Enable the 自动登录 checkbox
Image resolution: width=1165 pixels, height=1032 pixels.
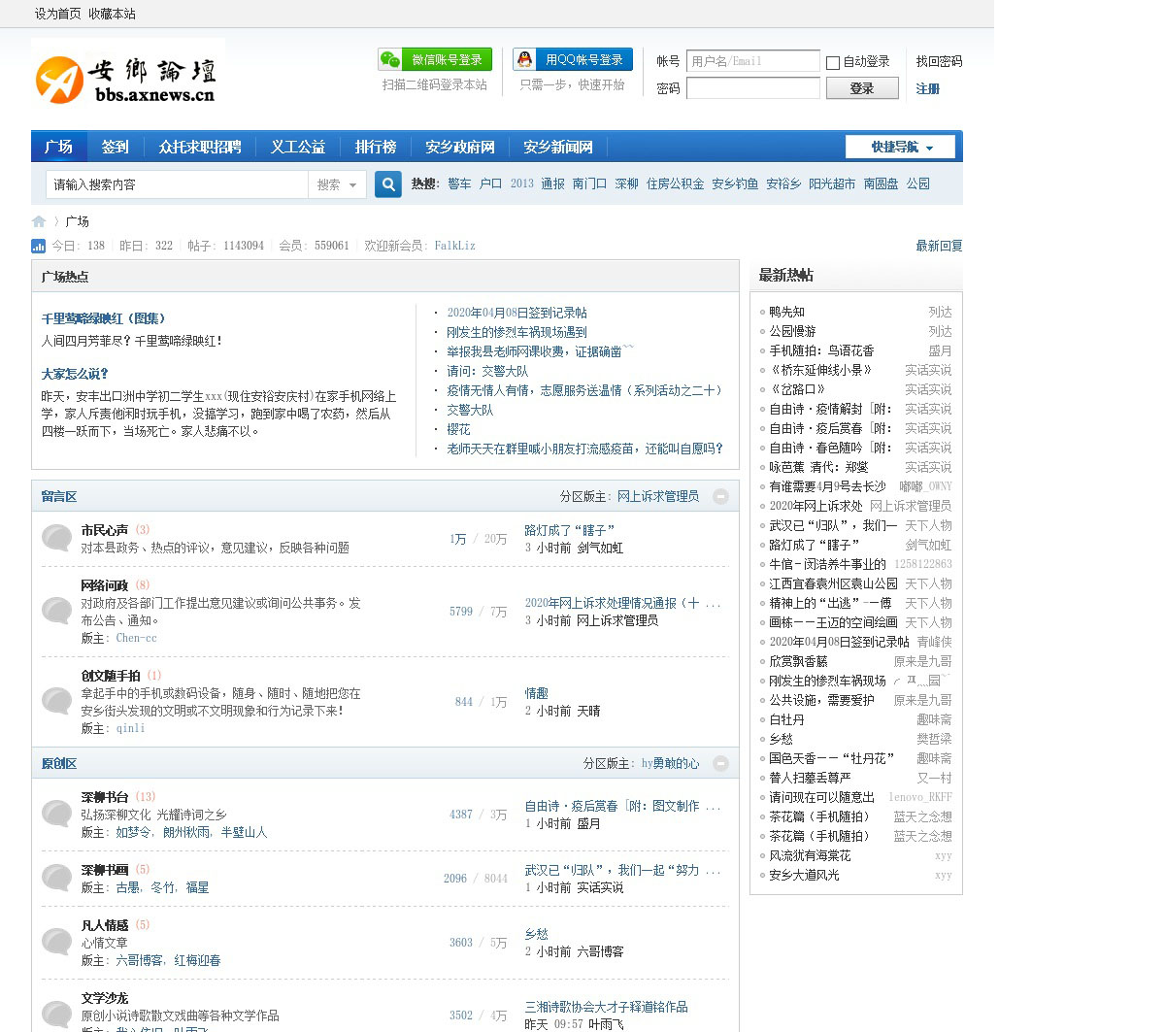pyautogui.click(x=833, y=63)
